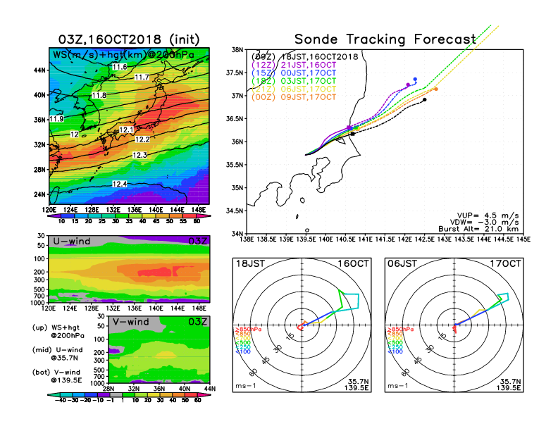The width and height of the screenshot is (558, 431).
Task: Click the '03Z,16OCT2018 (init)' title
Action: (x=129, y=39)
